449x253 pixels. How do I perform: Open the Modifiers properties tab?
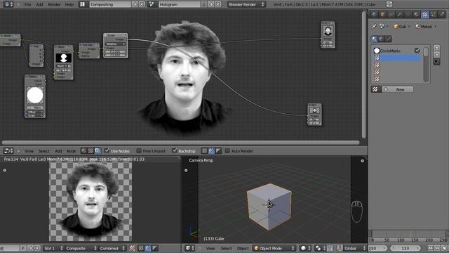click(x=399, y=14)
